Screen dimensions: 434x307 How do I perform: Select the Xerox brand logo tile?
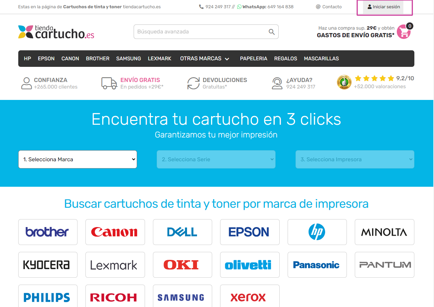[x=250, y=296]
